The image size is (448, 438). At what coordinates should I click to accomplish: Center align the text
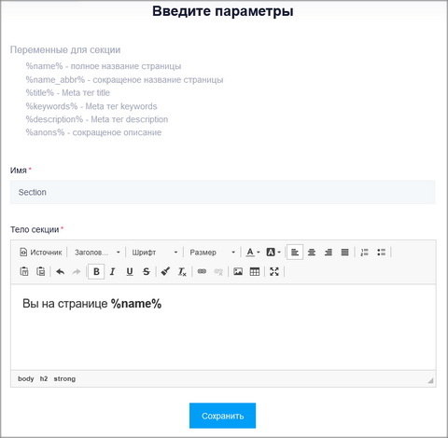[312, 253]
